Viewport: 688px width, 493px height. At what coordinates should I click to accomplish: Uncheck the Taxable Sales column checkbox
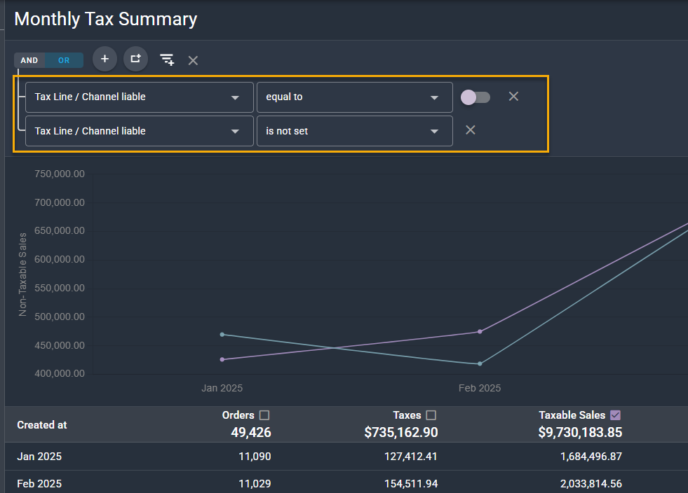pyautogui.click(x=616, y=415)
